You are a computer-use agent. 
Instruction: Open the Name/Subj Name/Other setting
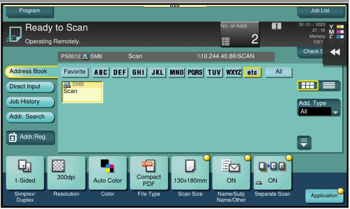click(231, 173)
